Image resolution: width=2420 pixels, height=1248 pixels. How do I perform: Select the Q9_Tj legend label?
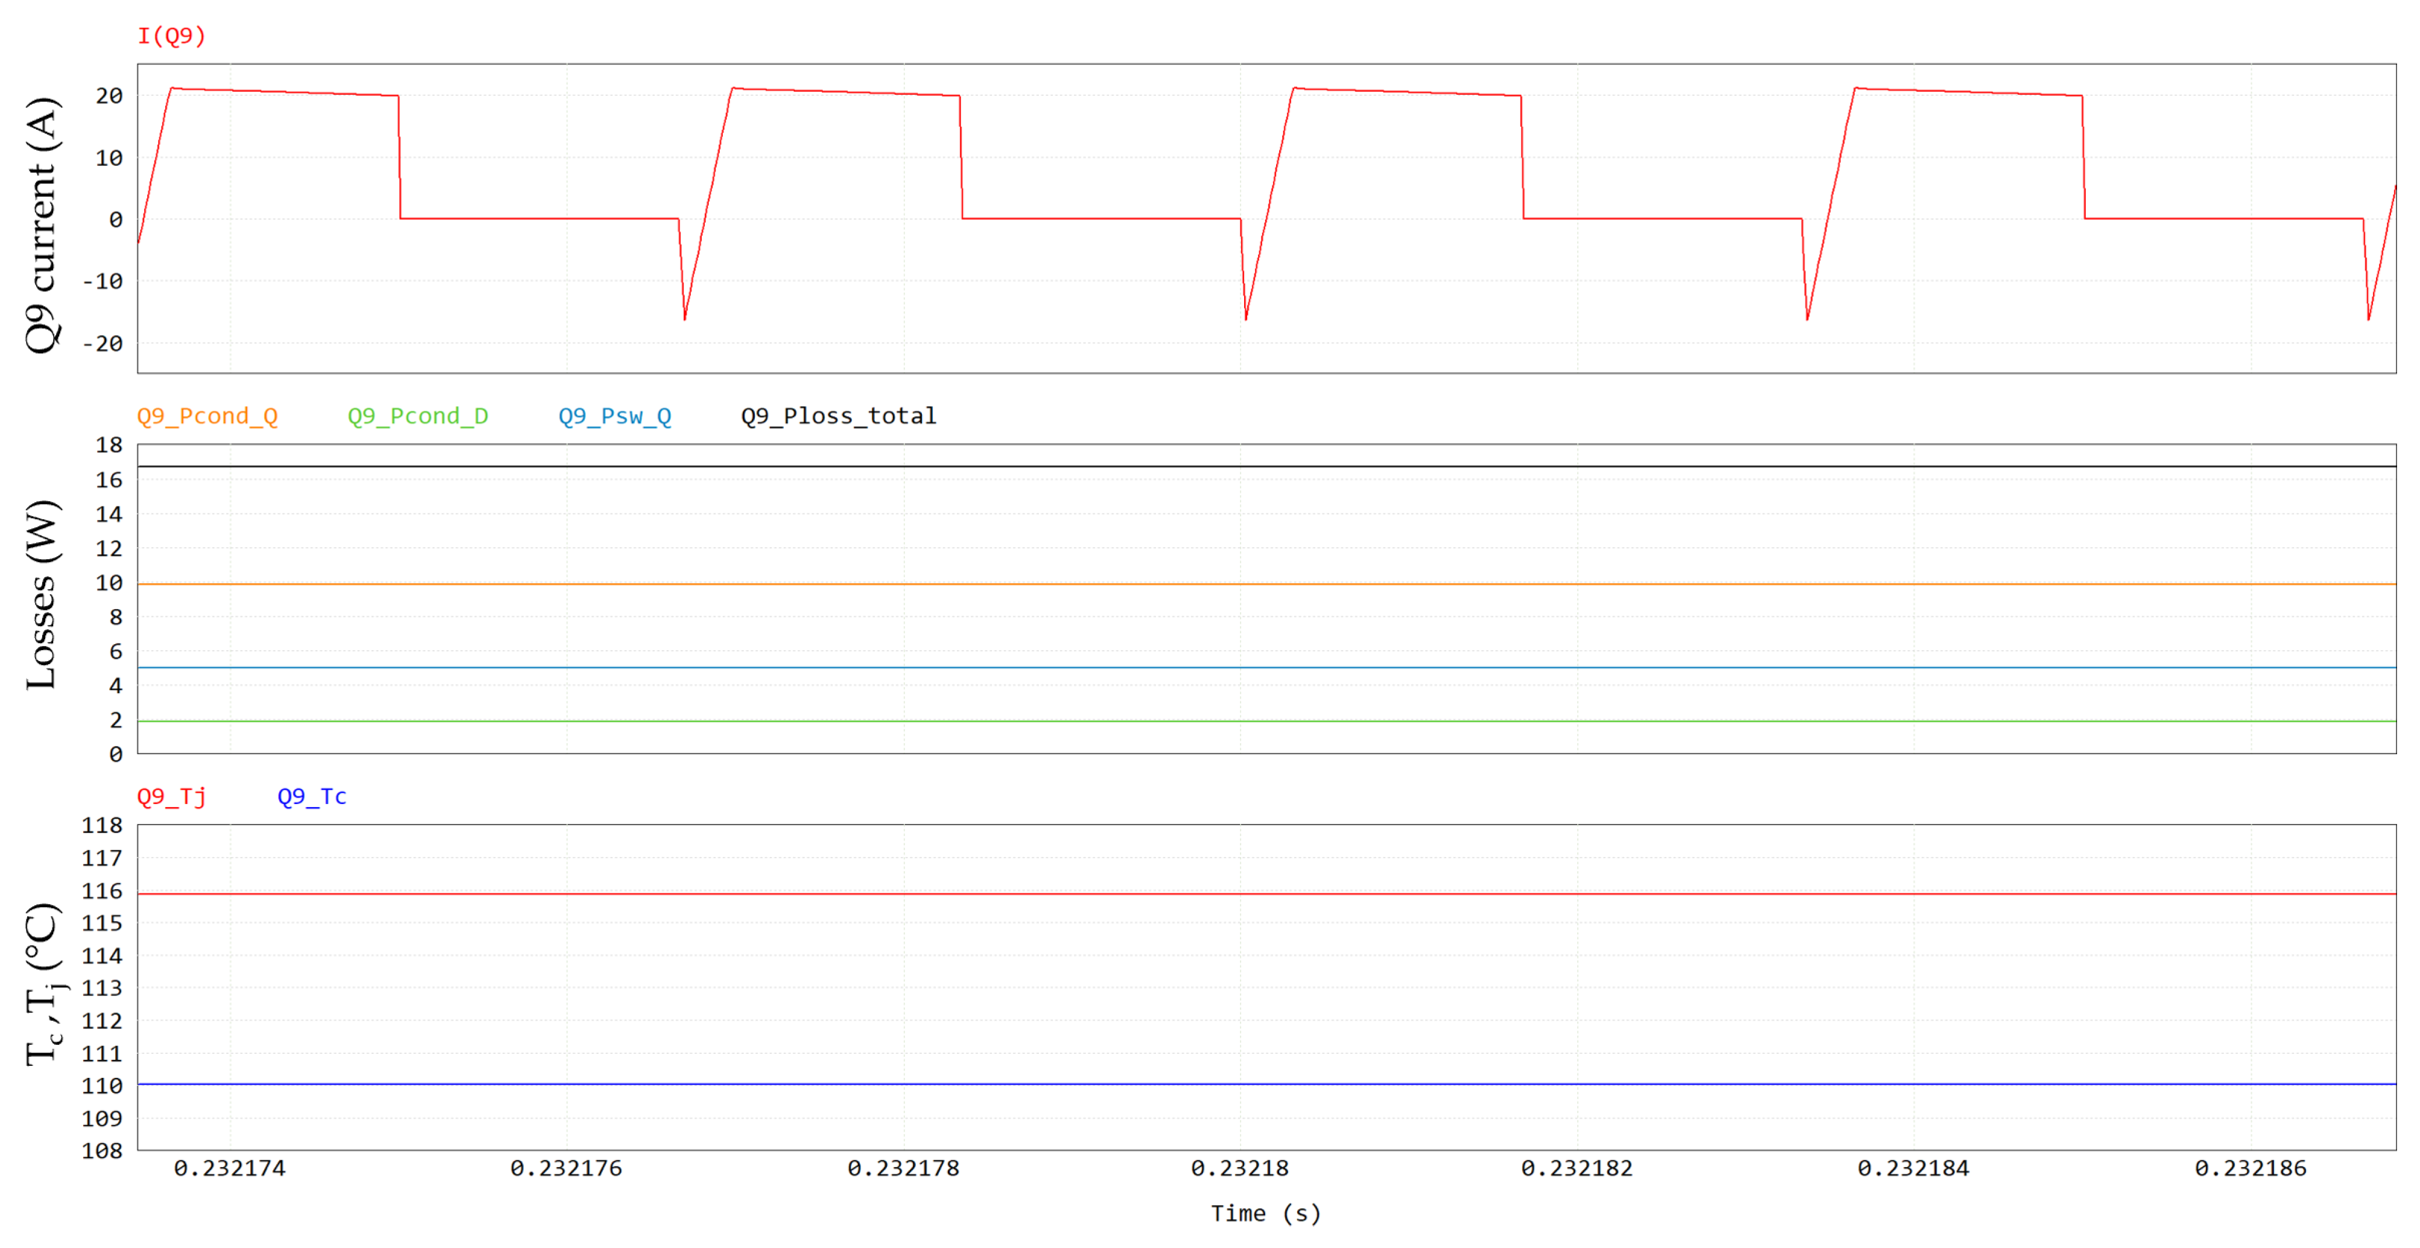171,796
